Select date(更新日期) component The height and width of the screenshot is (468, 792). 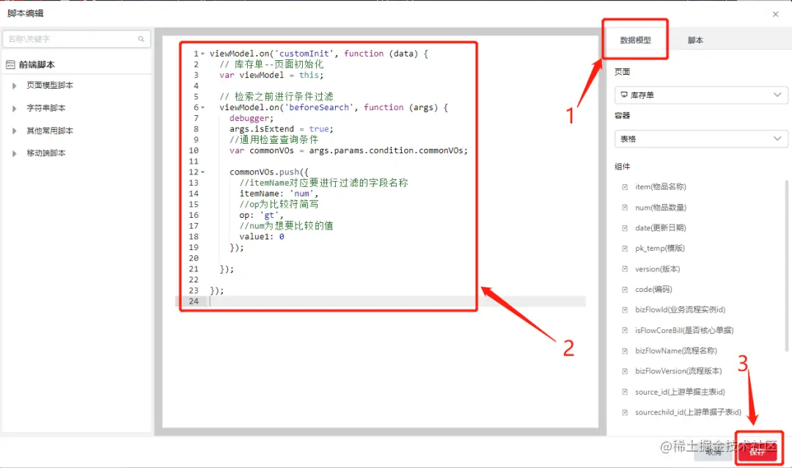[660, 228]
